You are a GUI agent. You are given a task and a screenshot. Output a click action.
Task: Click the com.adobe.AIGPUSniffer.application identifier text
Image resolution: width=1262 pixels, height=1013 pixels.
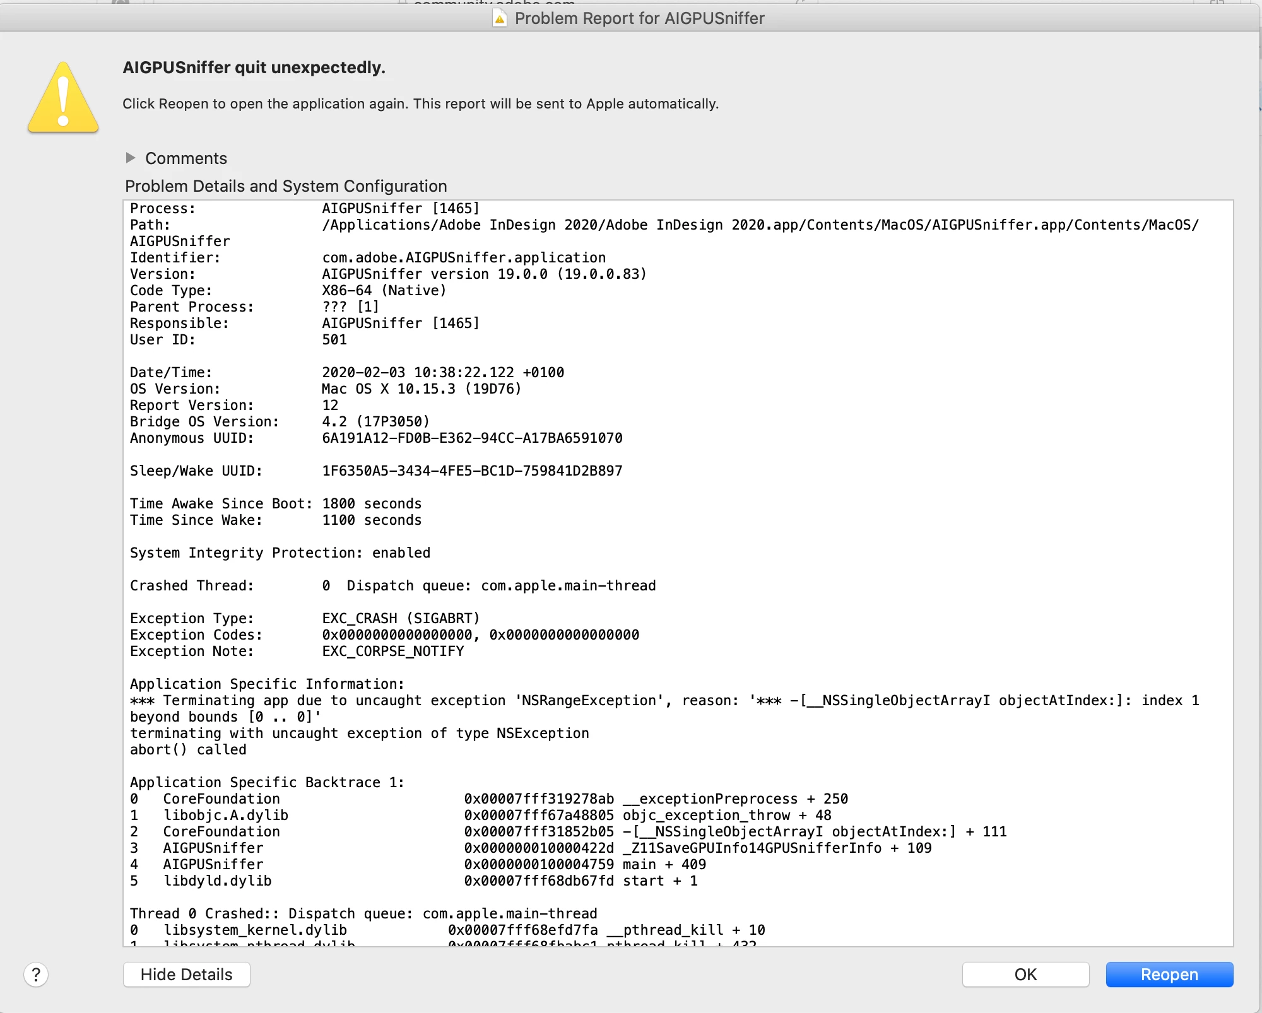464,258
